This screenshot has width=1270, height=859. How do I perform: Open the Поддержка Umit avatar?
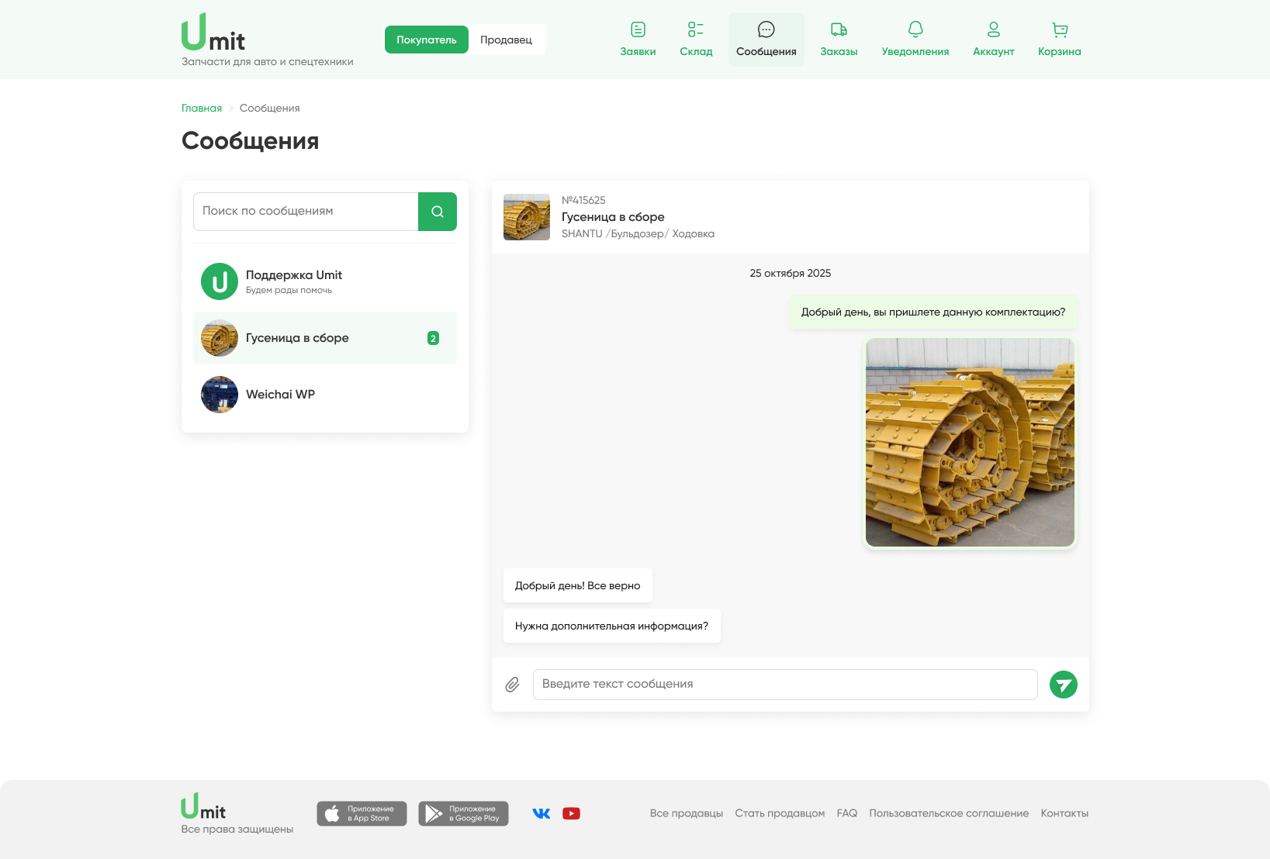[x=220, y=281]
